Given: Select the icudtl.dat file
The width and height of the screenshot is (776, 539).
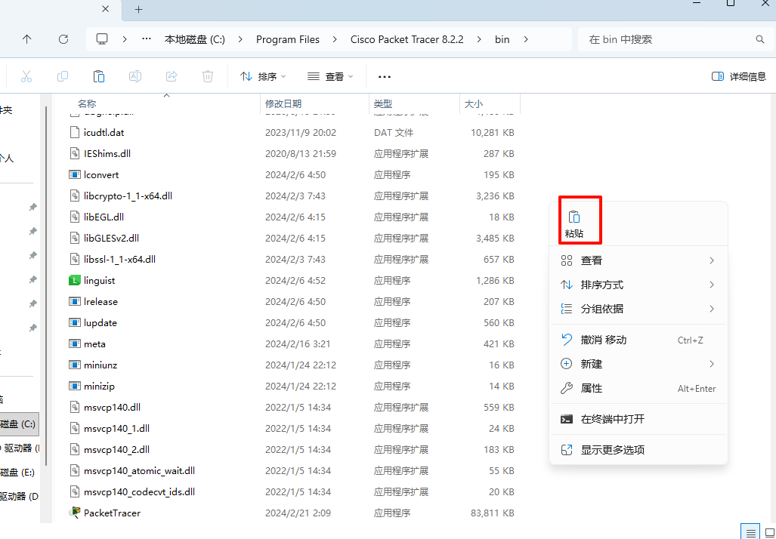Looking at the screenshot, I should click(x=104, y=133).
